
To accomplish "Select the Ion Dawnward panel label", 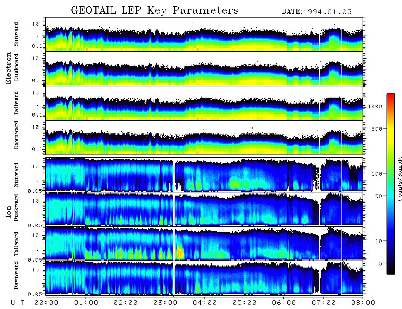I will 16,275.
